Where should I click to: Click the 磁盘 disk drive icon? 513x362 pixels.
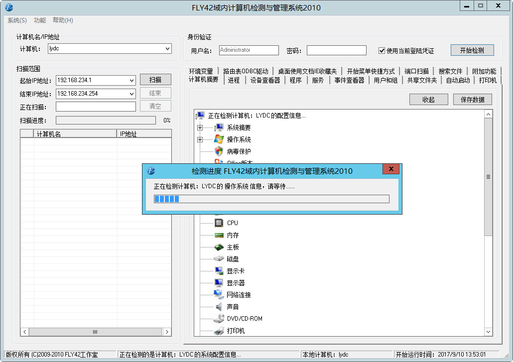219,259
